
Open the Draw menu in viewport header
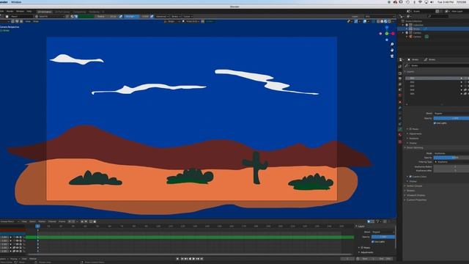click(36, 21)
